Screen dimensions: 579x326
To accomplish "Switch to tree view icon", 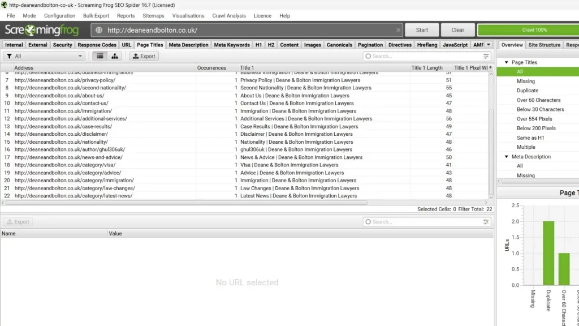I will [114, 56].
